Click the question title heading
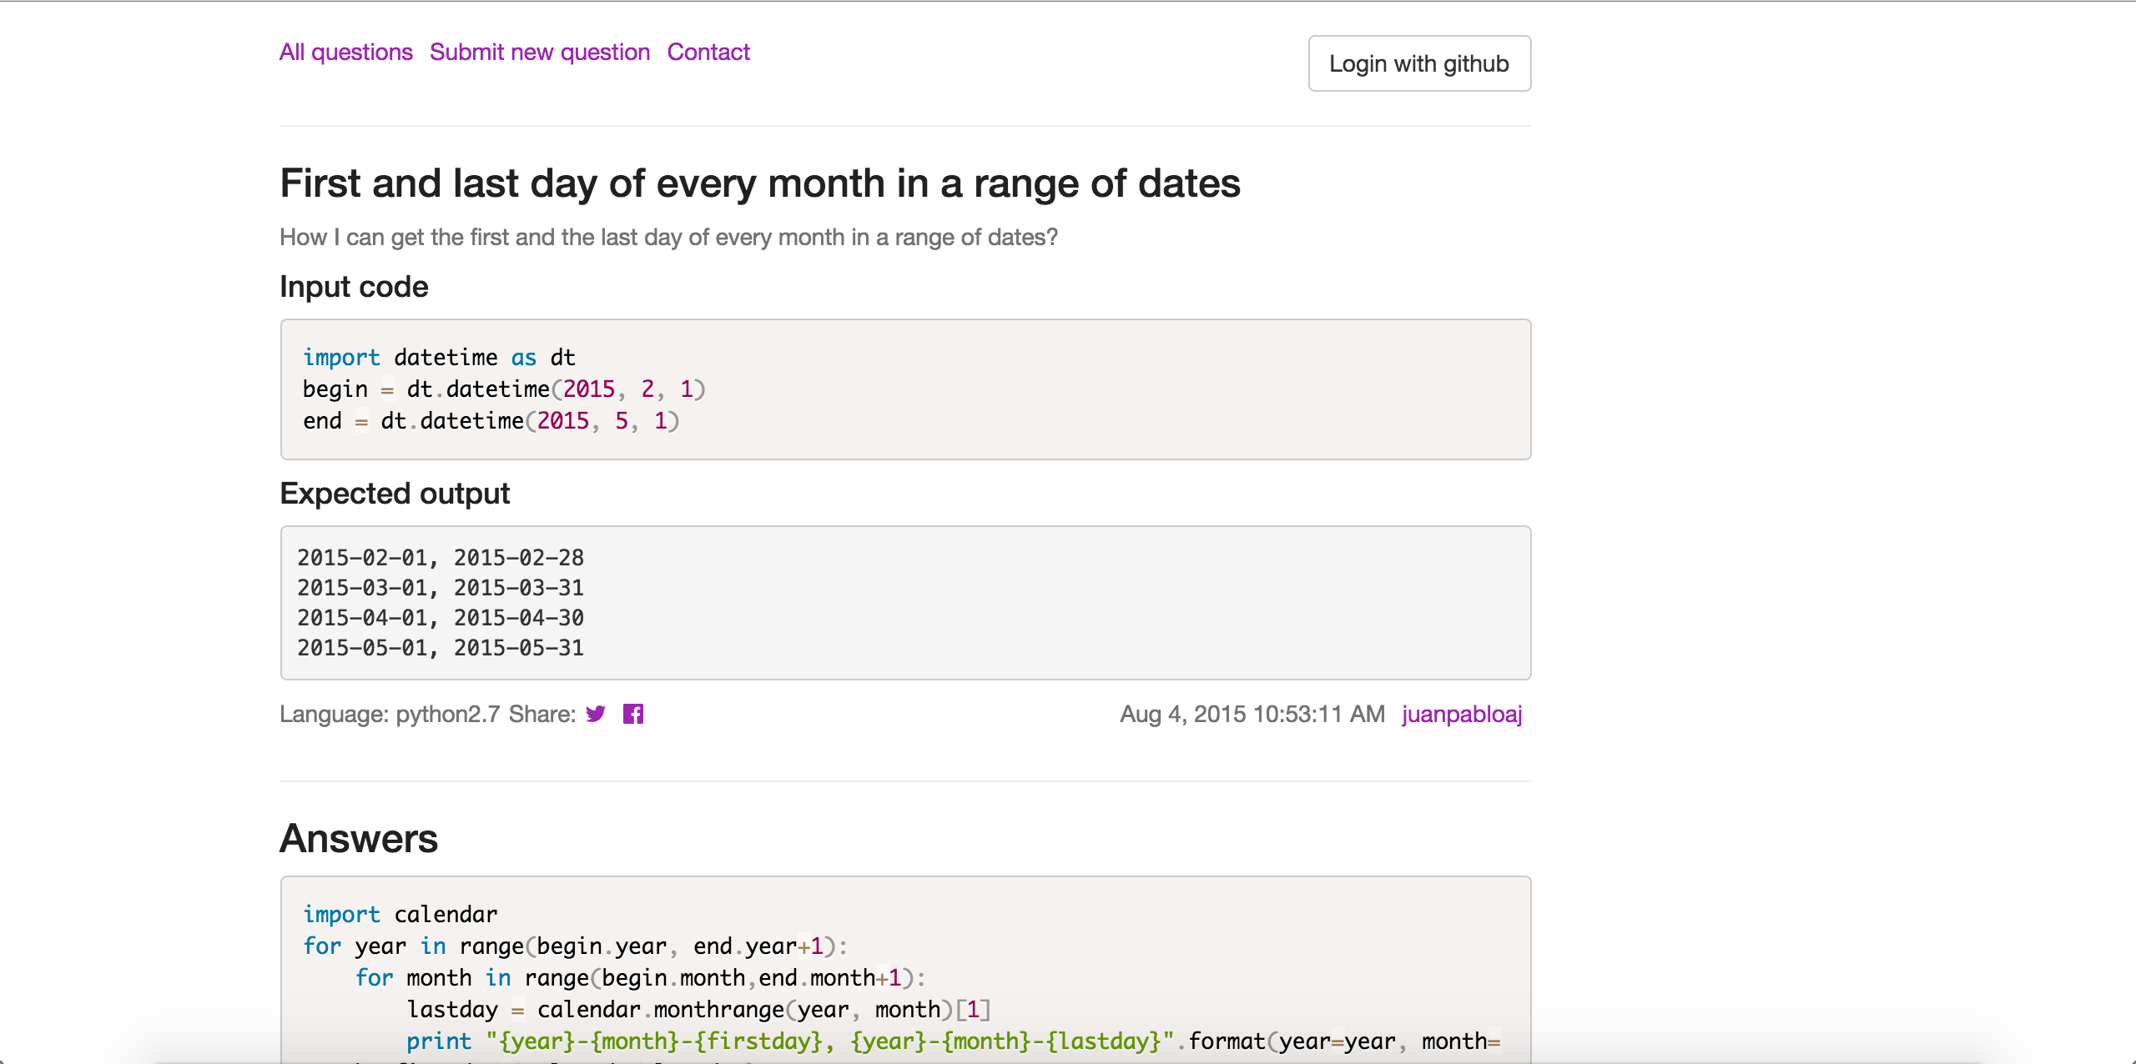 (759, 183)
